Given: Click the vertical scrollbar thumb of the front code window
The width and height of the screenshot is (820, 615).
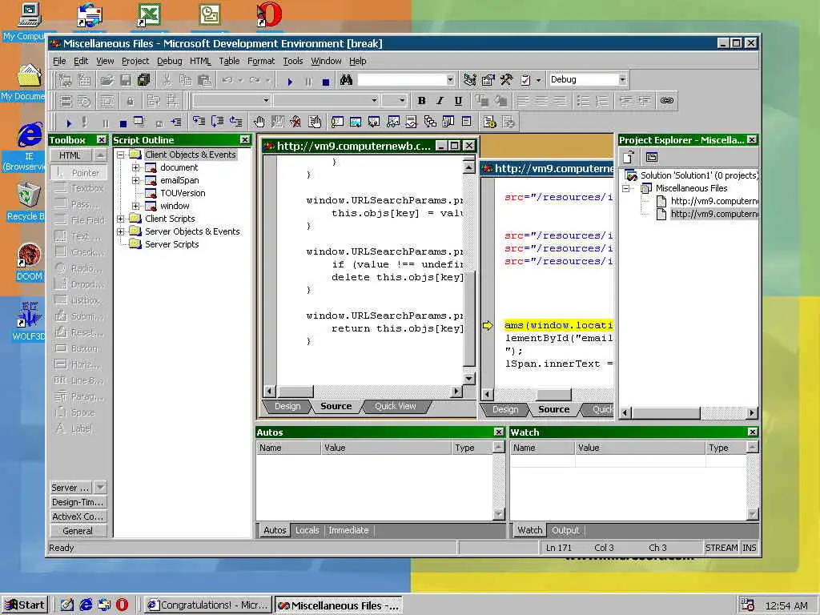Looking at the screenshot, I should pos(469,319).
